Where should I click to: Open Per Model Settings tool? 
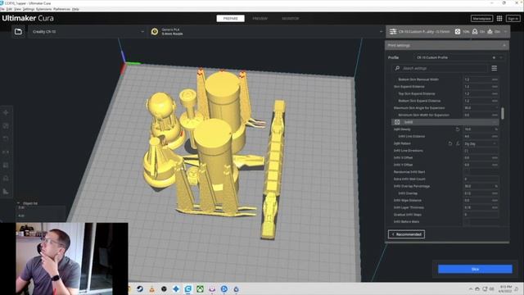[x=6, y=166]
